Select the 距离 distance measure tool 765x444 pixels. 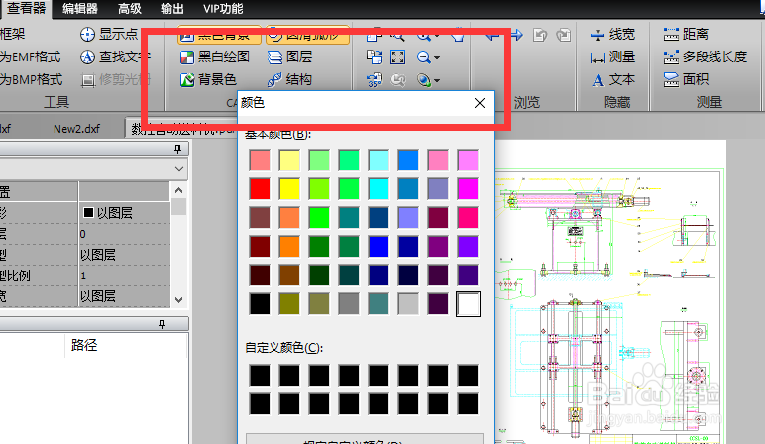point(686,34)
